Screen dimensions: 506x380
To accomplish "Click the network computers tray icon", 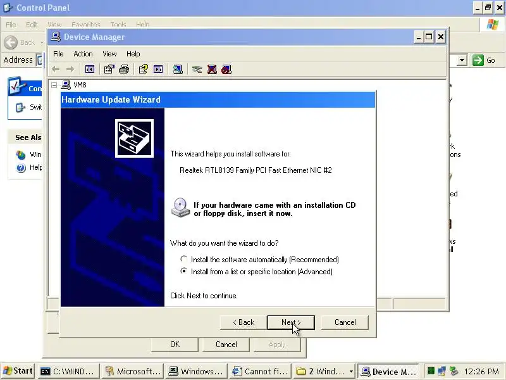I will click(441, 371).
